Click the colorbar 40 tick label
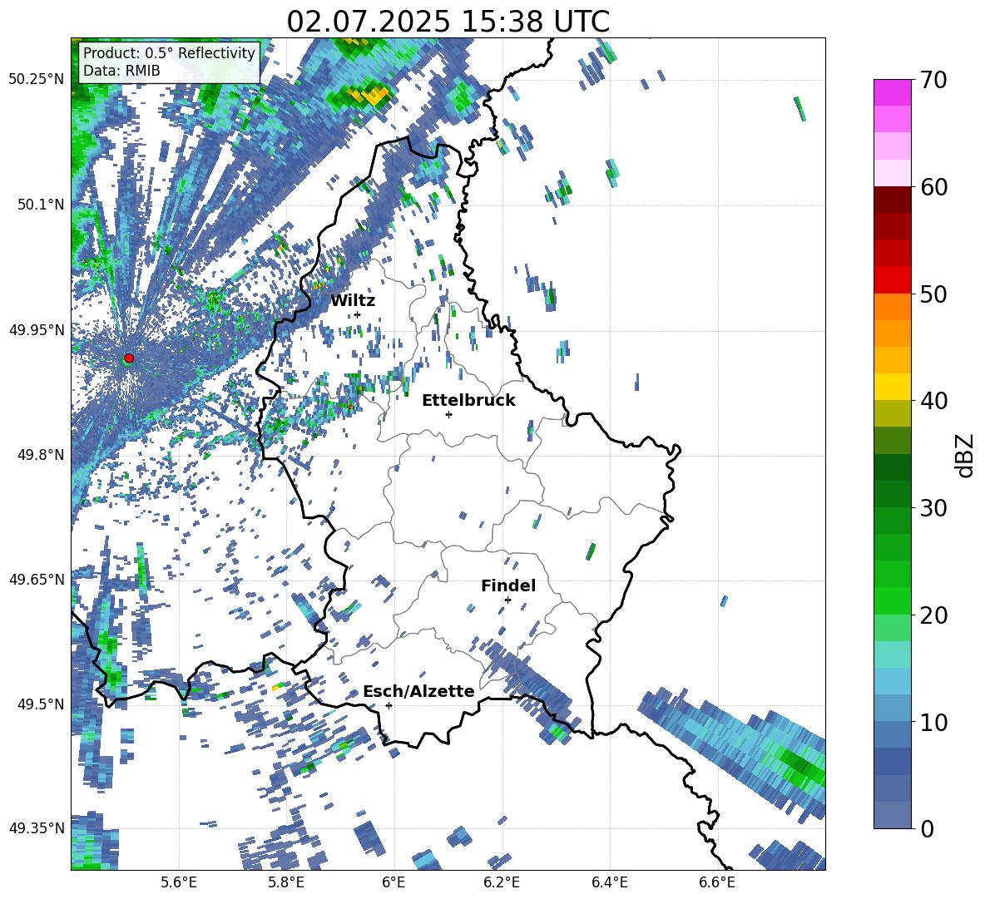 tap(933, 401)
